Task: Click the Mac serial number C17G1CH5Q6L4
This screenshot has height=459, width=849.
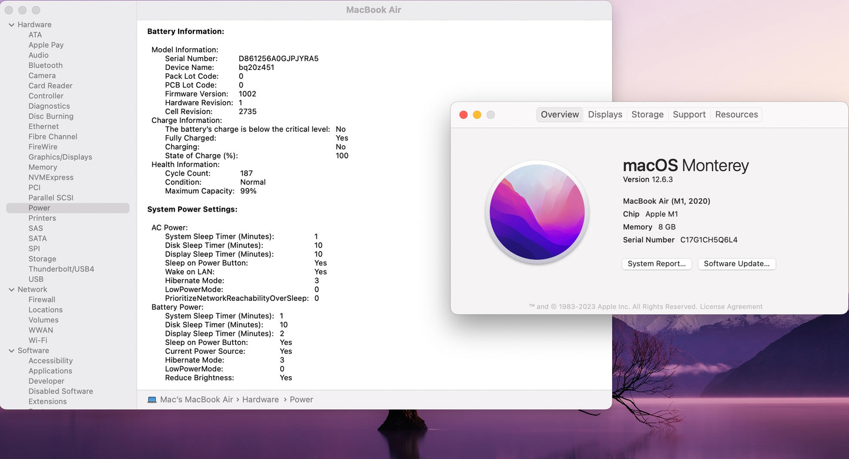Action: click(x=709, y=240)
